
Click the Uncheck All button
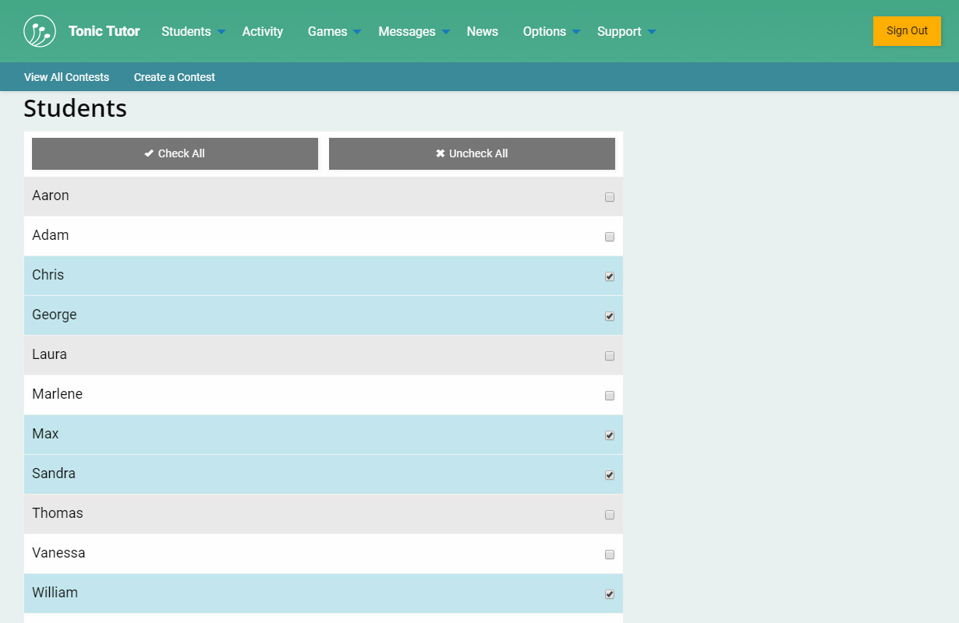pyautogui.click(x=472, y=153)
